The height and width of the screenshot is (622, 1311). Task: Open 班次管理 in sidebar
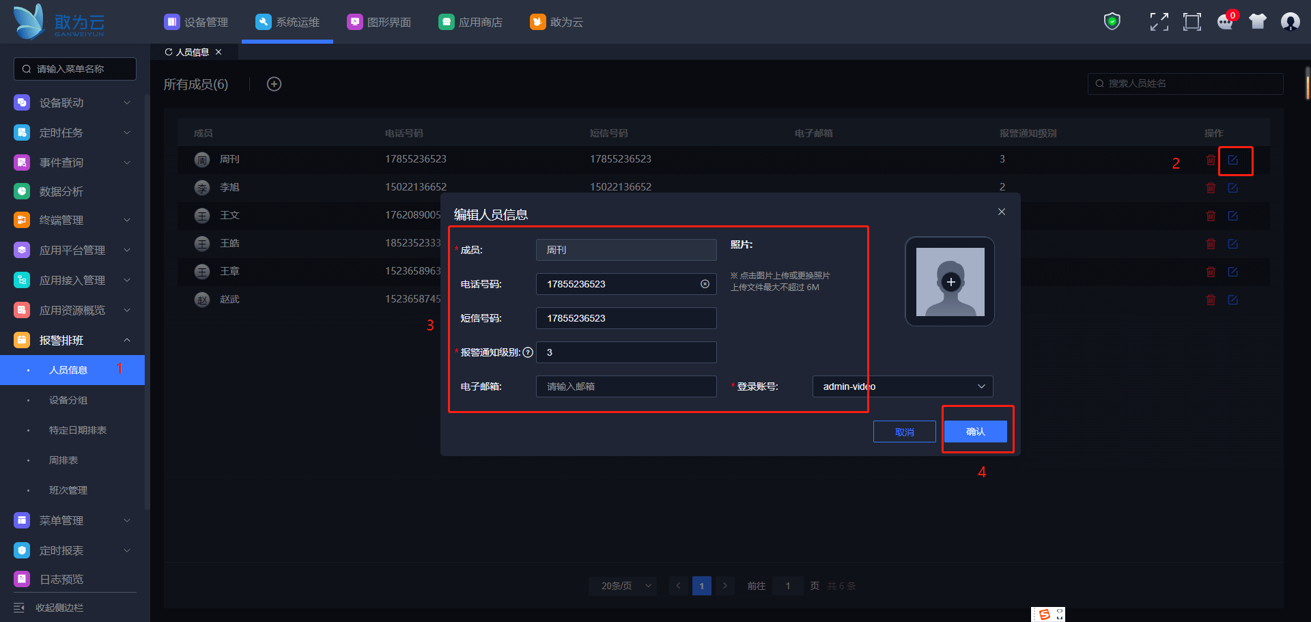point(68,490)
